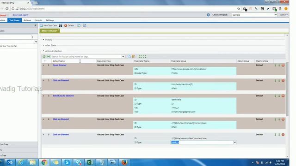Screen dimensions: 296x166
Task: Delete the current test case
Action: click(x=69, y=25)
